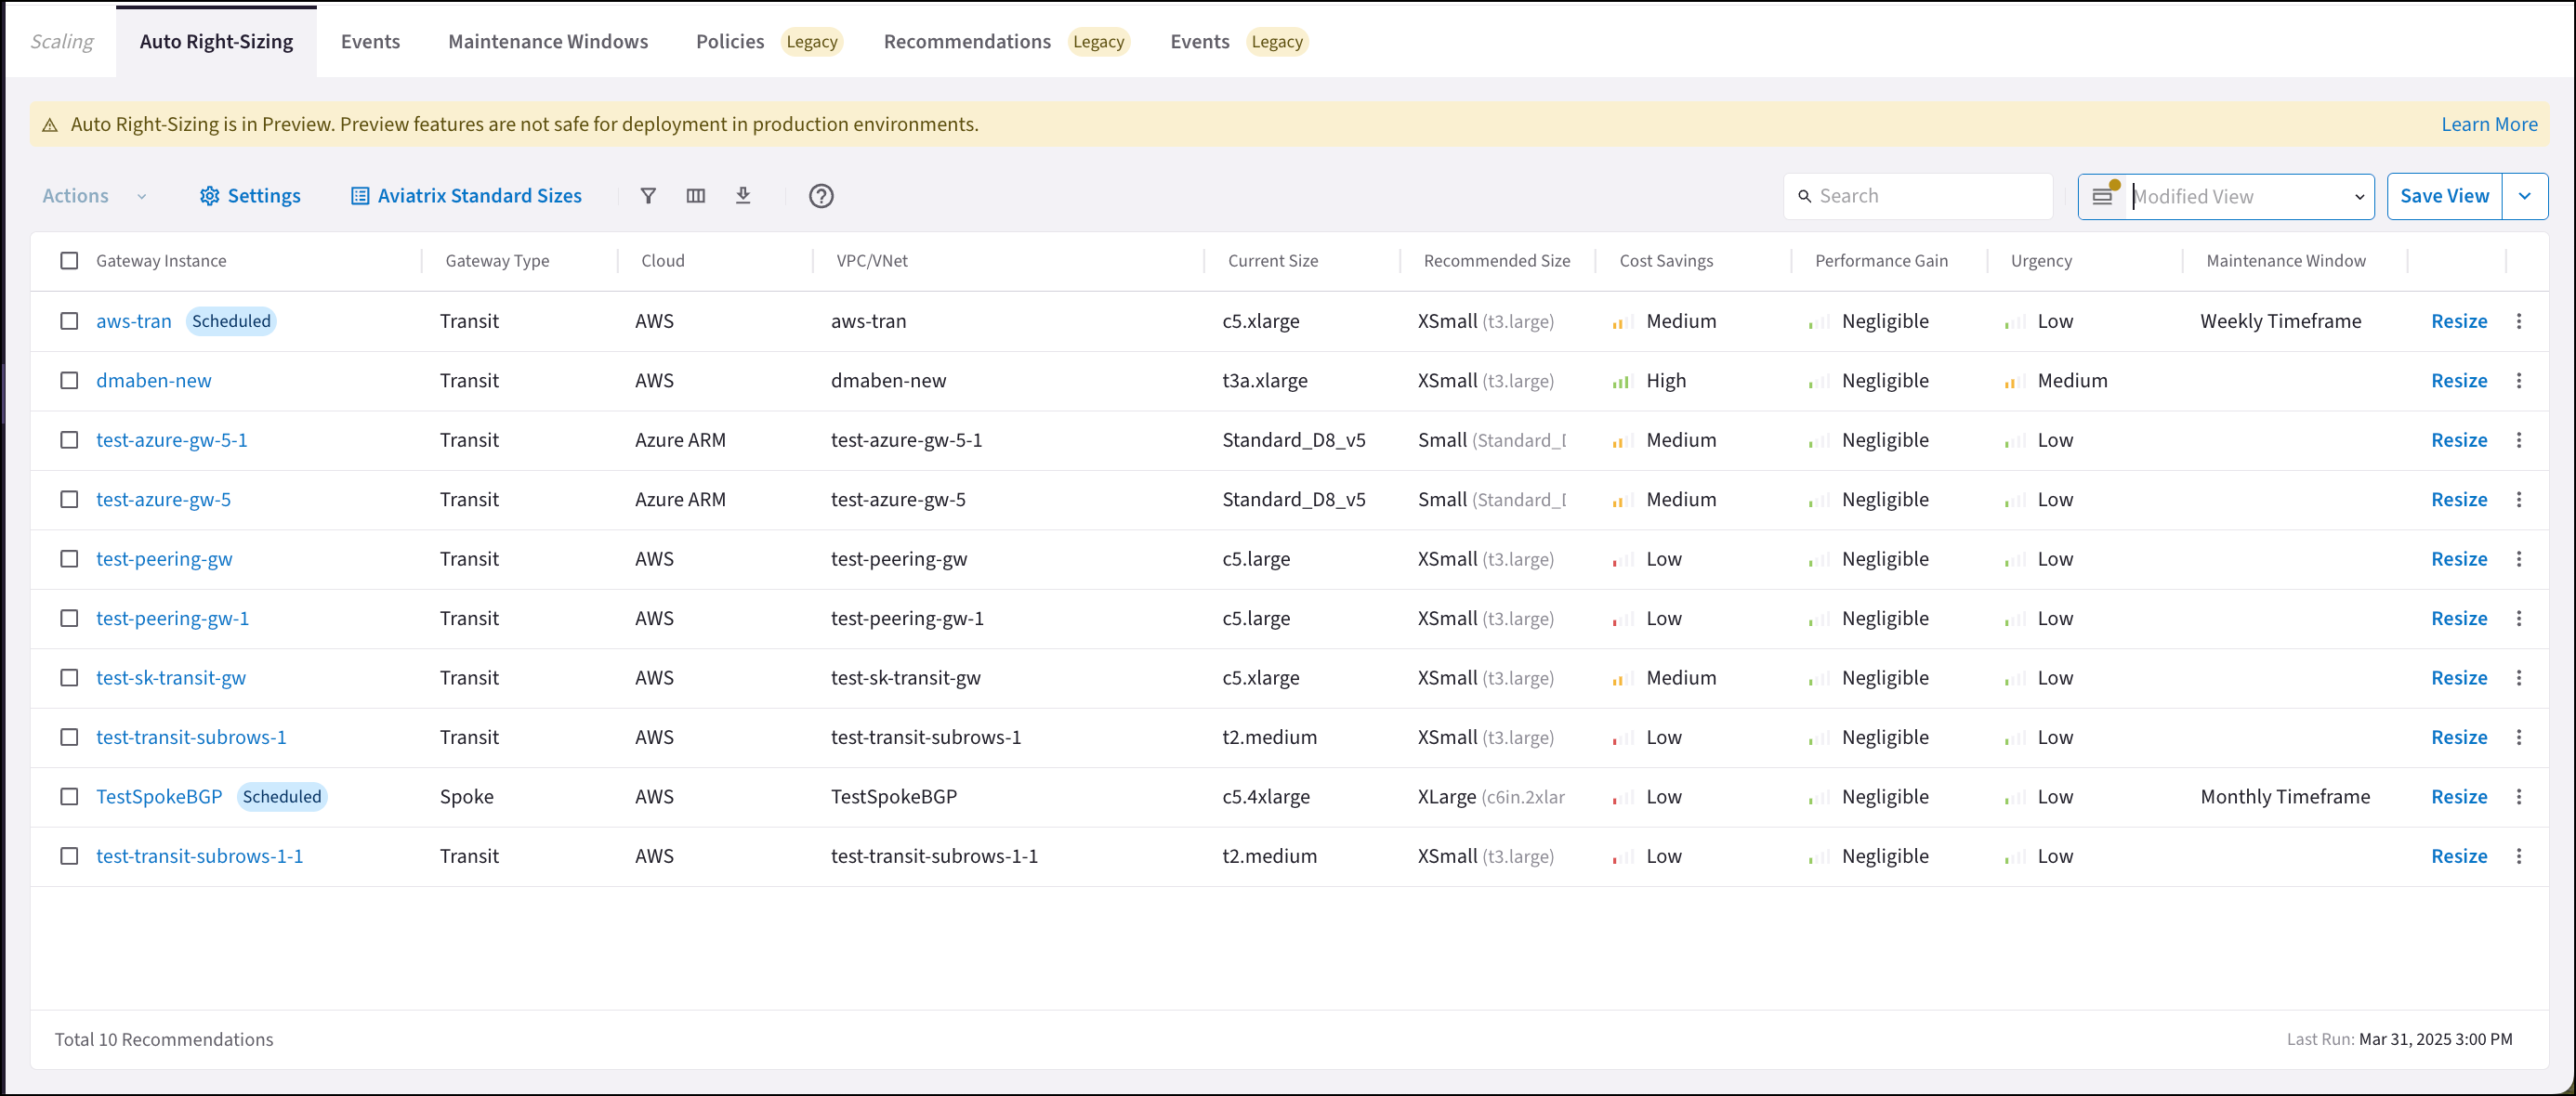Viewport: 2576px width, 1096px height.
Task: Expand the Save View split-button arrow
Action: tap(2525, 196)
